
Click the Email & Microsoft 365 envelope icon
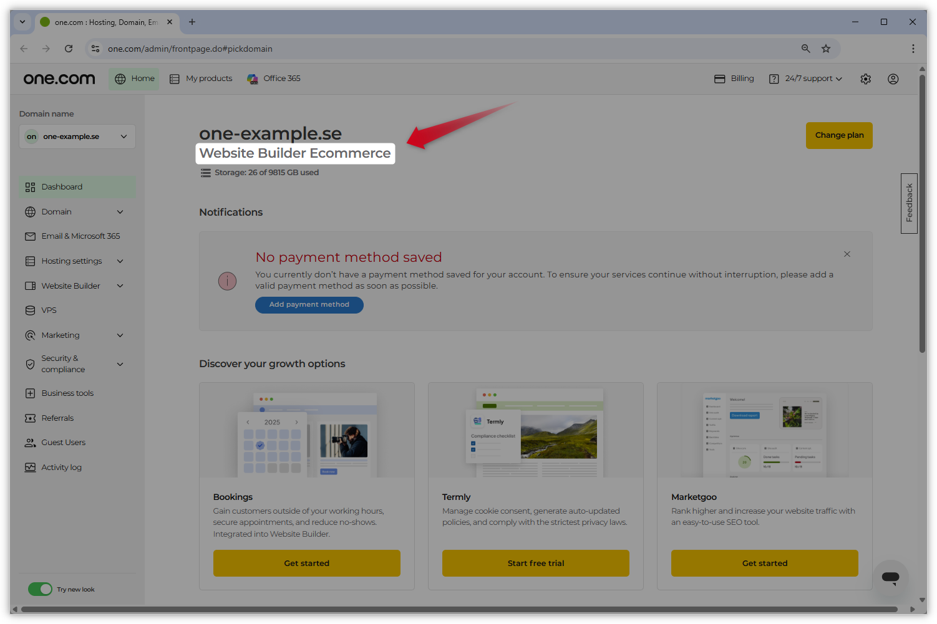tap(30, 236)
